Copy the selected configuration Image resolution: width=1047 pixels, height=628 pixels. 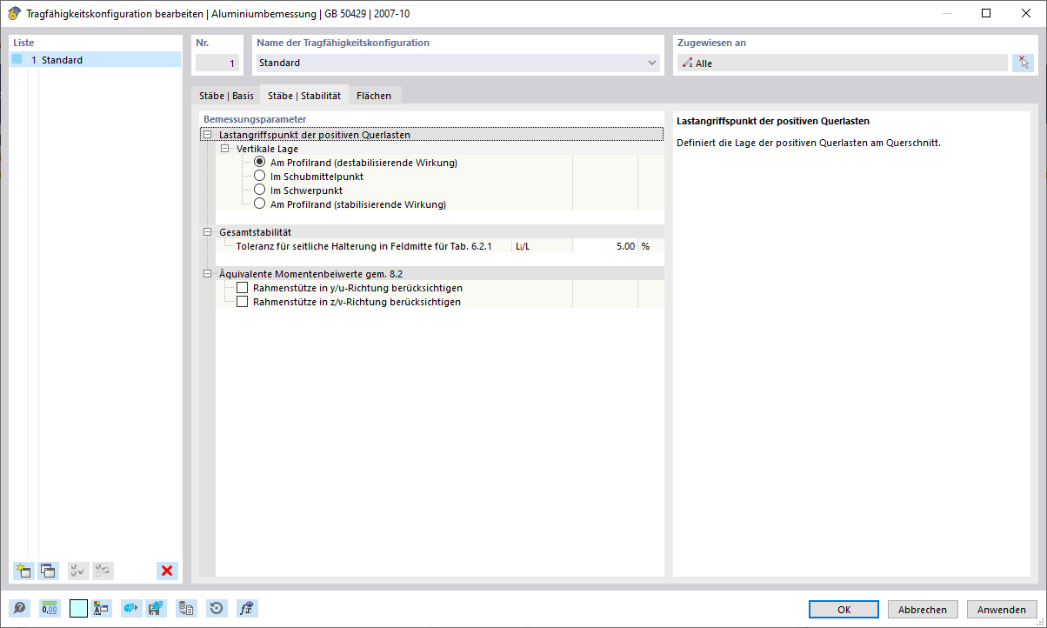[49, 571]
